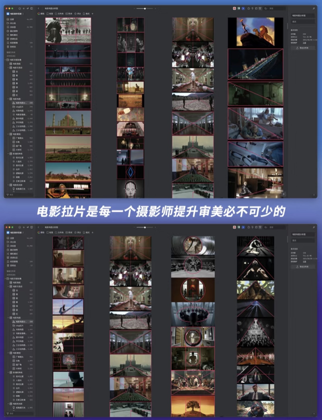Open the green extension icon in the top window
Image resolution: width=322 pixels, height=420 pixels.
coord(239,9)
